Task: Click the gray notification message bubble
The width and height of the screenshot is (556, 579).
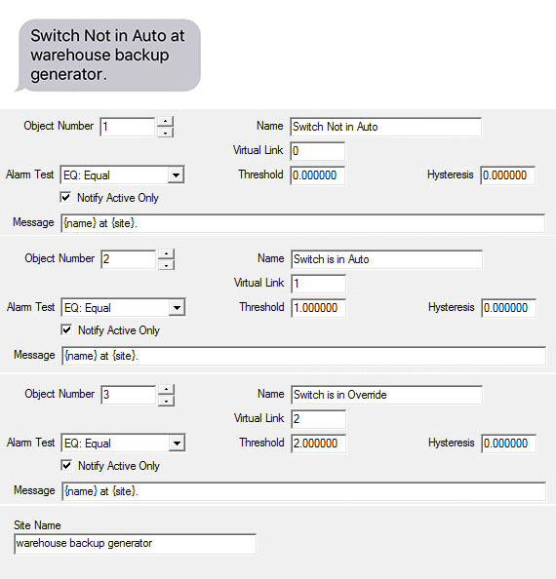Action: pos(108,56)
